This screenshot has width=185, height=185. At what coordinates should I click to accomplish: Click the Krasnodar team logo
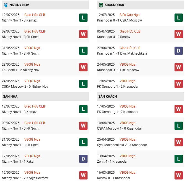[x=101, y=5]
